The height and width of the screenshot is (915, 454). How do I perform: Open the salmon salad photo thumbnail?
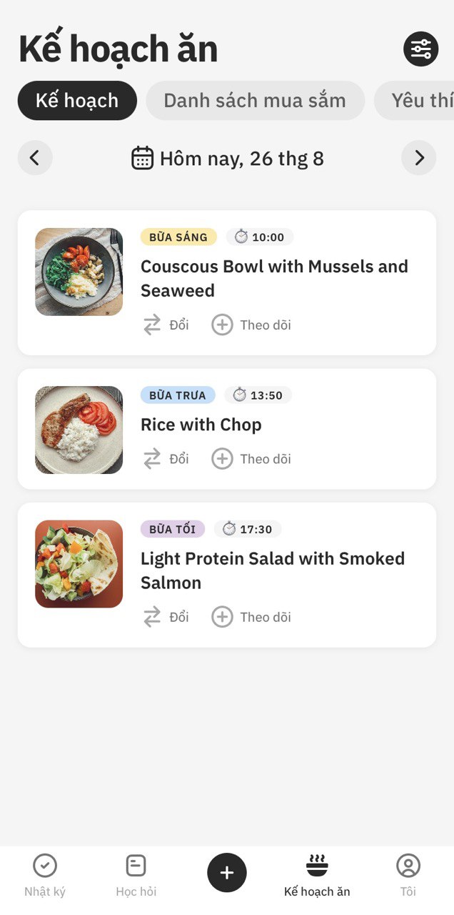coord(79,564)
